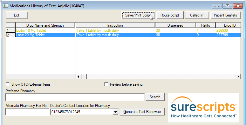The width and height of the screenshot is (246, 125).
Task: Check Review before saving option
Action: 106,84
